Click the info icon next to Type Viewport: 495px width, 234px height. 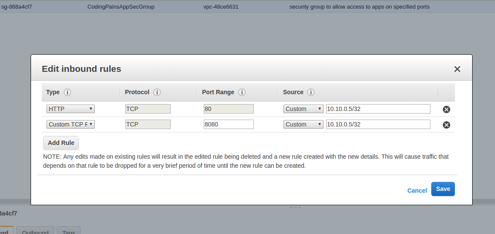[67, 92]
